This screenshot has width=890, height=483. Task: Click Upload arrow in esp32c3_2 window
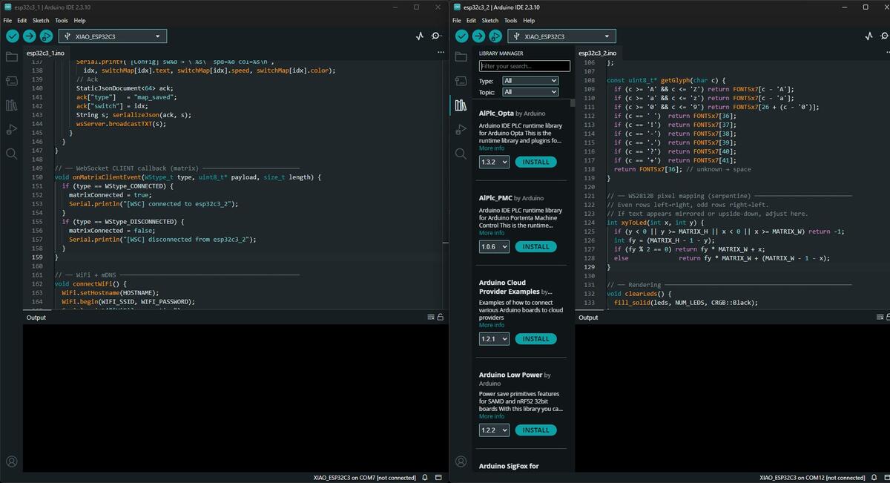click(478, 36)
